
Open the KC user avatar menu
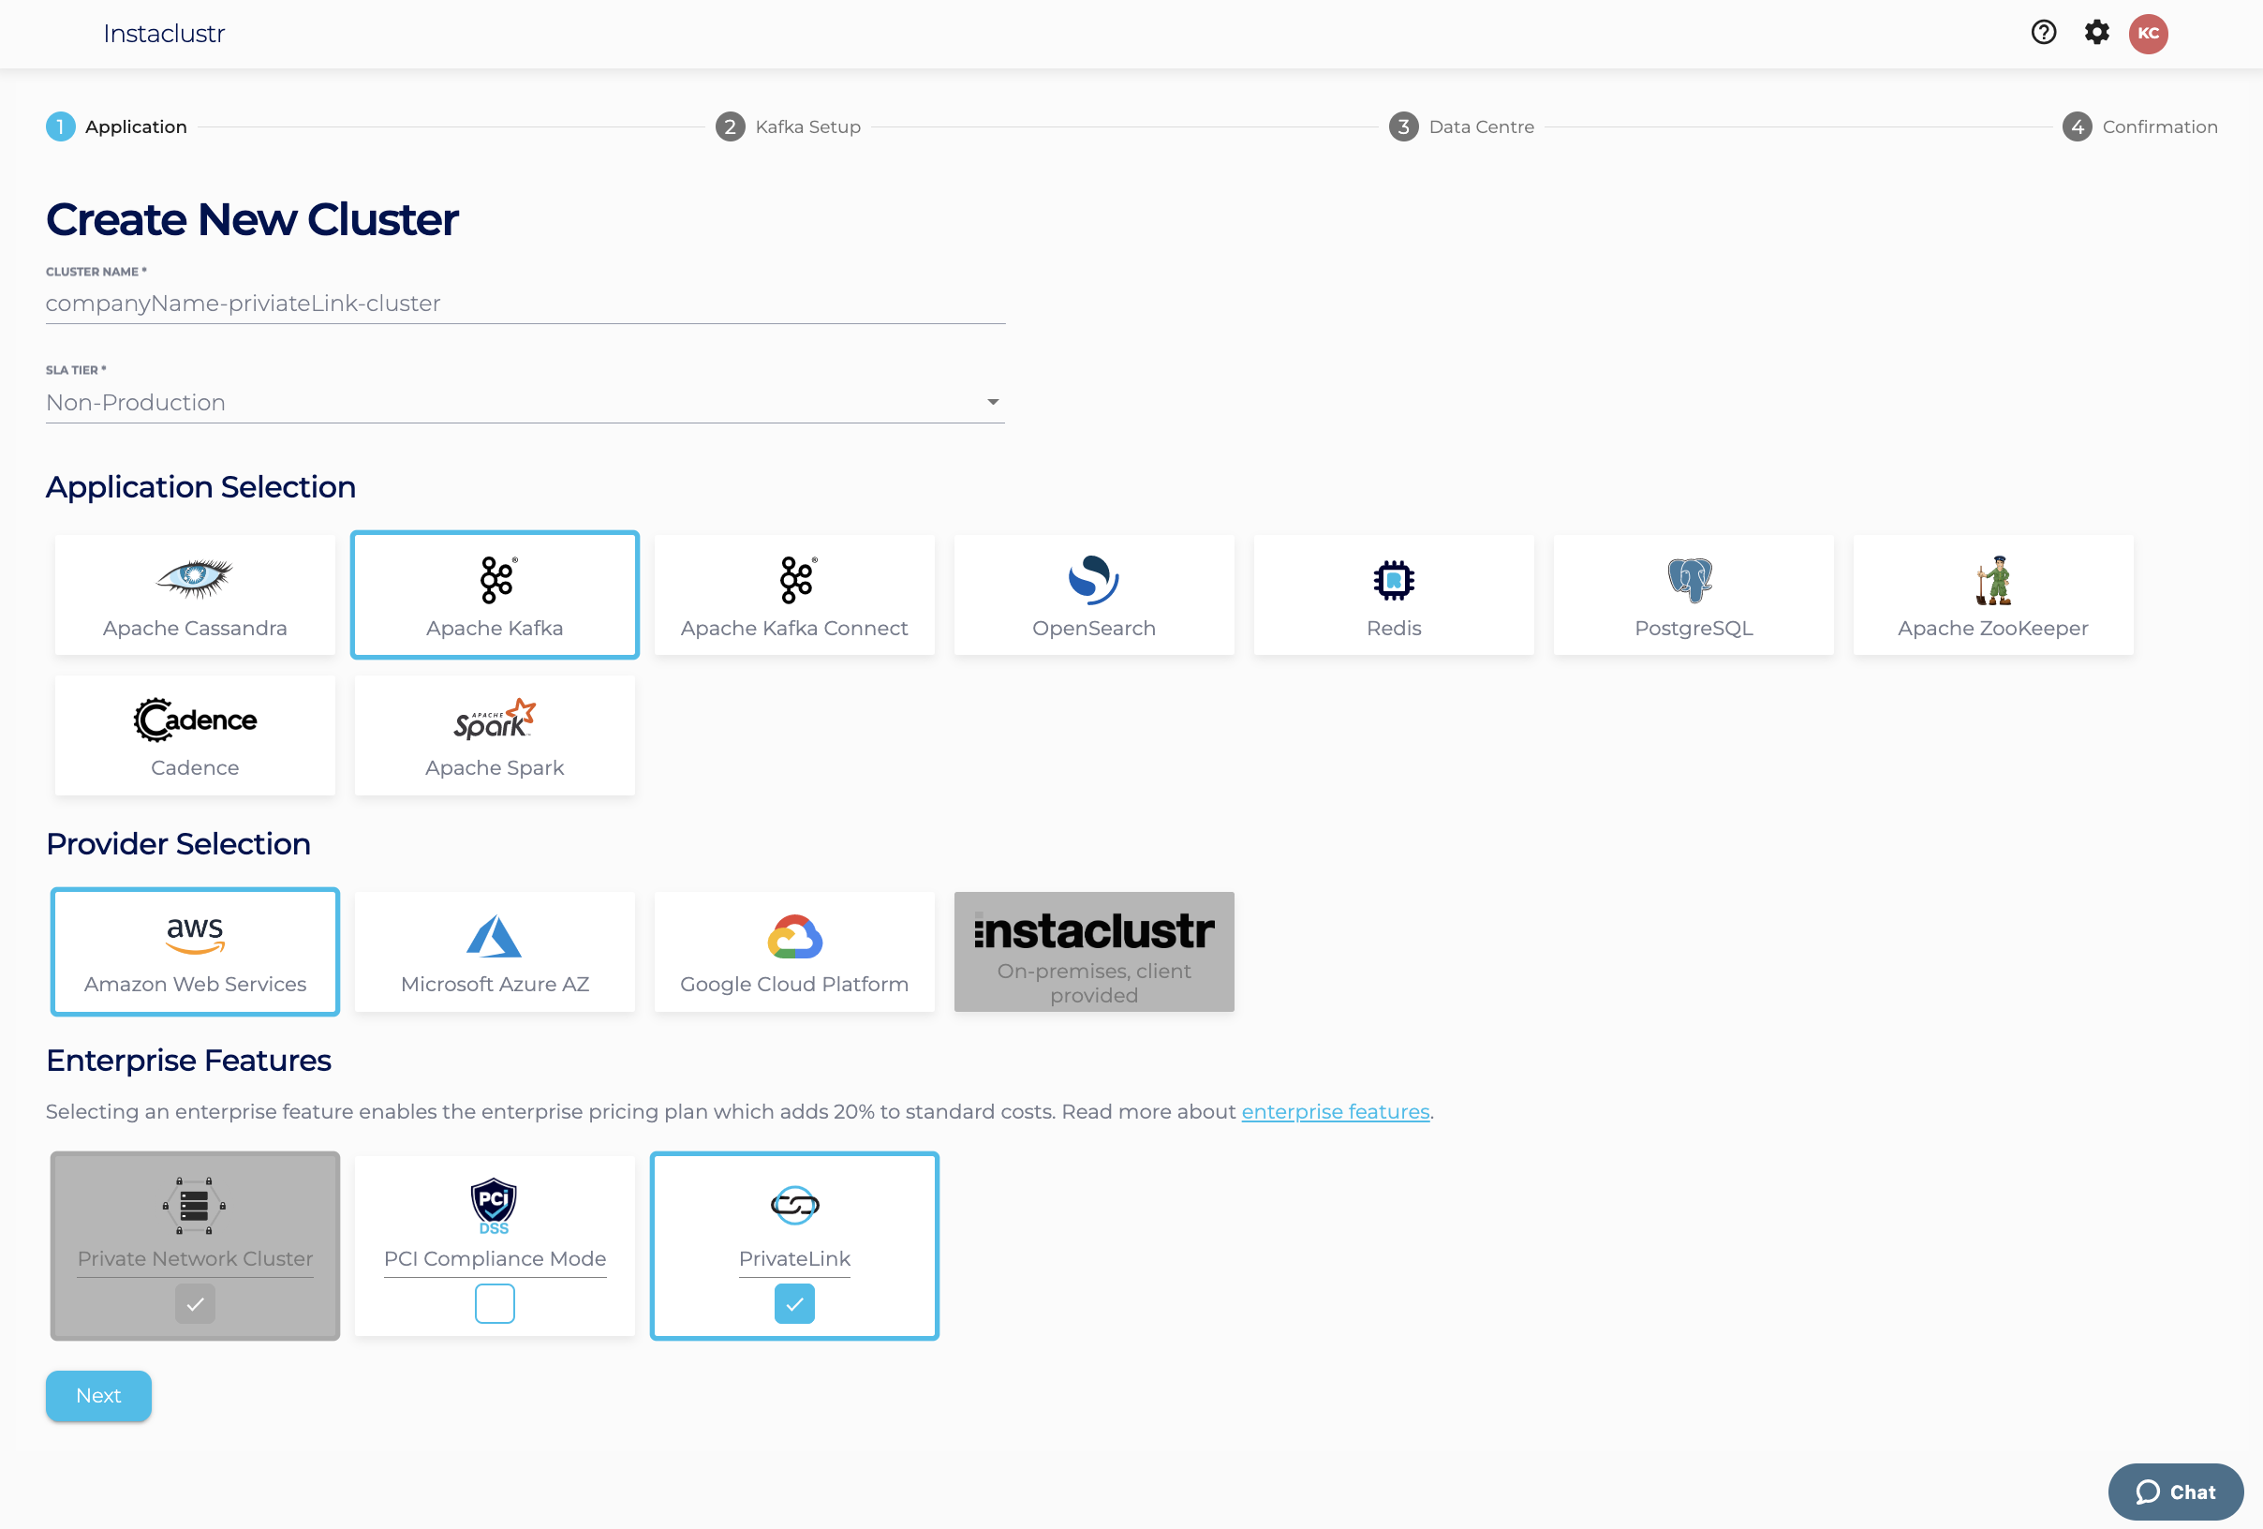[2148, 33]
